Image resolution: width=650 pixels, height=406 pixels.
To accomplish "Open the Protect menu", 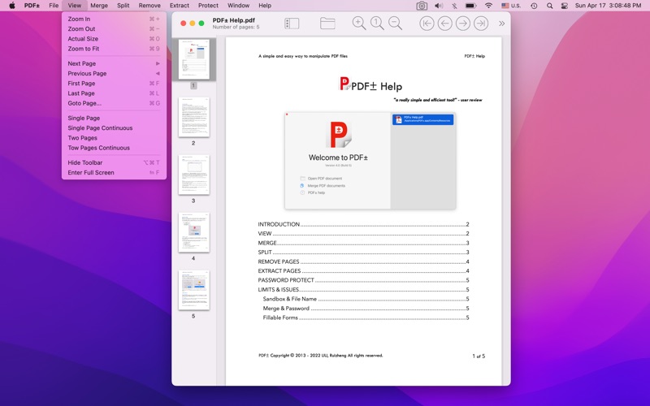I will point(208,6).
